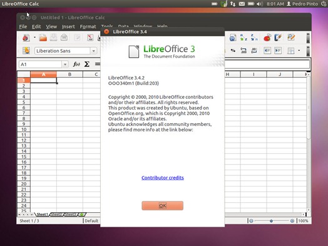Viewport: 328px width, 246px height.
Task: Switch to the Sheet1 tab
Action: point(43,215)
